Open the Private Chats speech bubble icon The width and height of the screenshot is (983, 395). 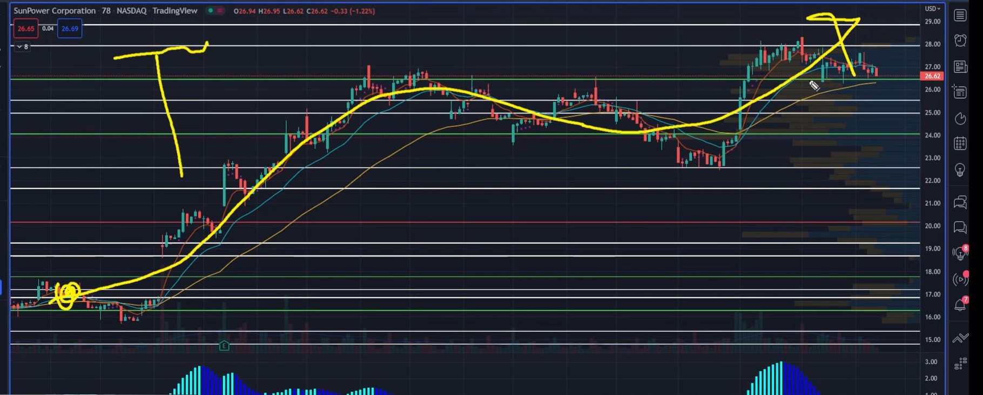(x=960, y=227)
